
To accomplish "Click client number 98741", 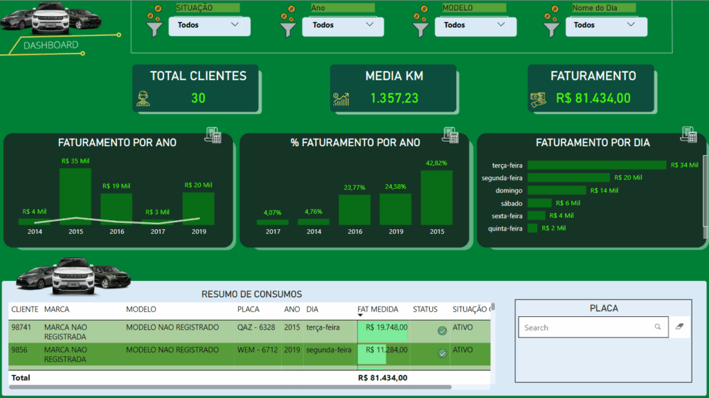I will click(x=21, y=327).
